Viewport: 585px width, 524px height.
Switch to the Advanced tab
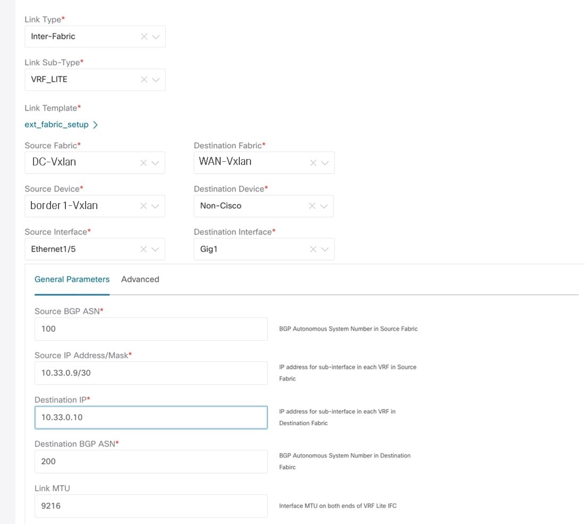tap(140, 279)
